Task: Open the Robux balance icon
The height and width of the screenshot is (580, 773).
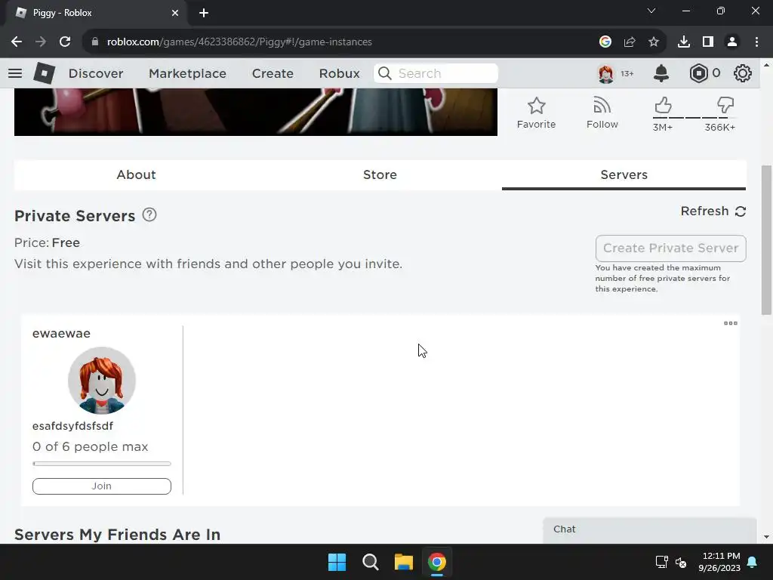Action: click(698, 73)
